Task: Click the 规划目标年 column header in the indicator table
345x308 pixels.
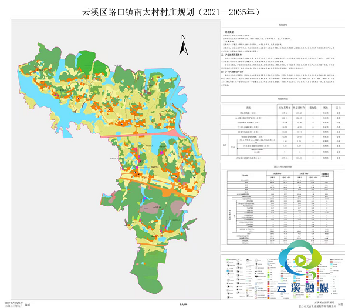Action: pos(299,108)
